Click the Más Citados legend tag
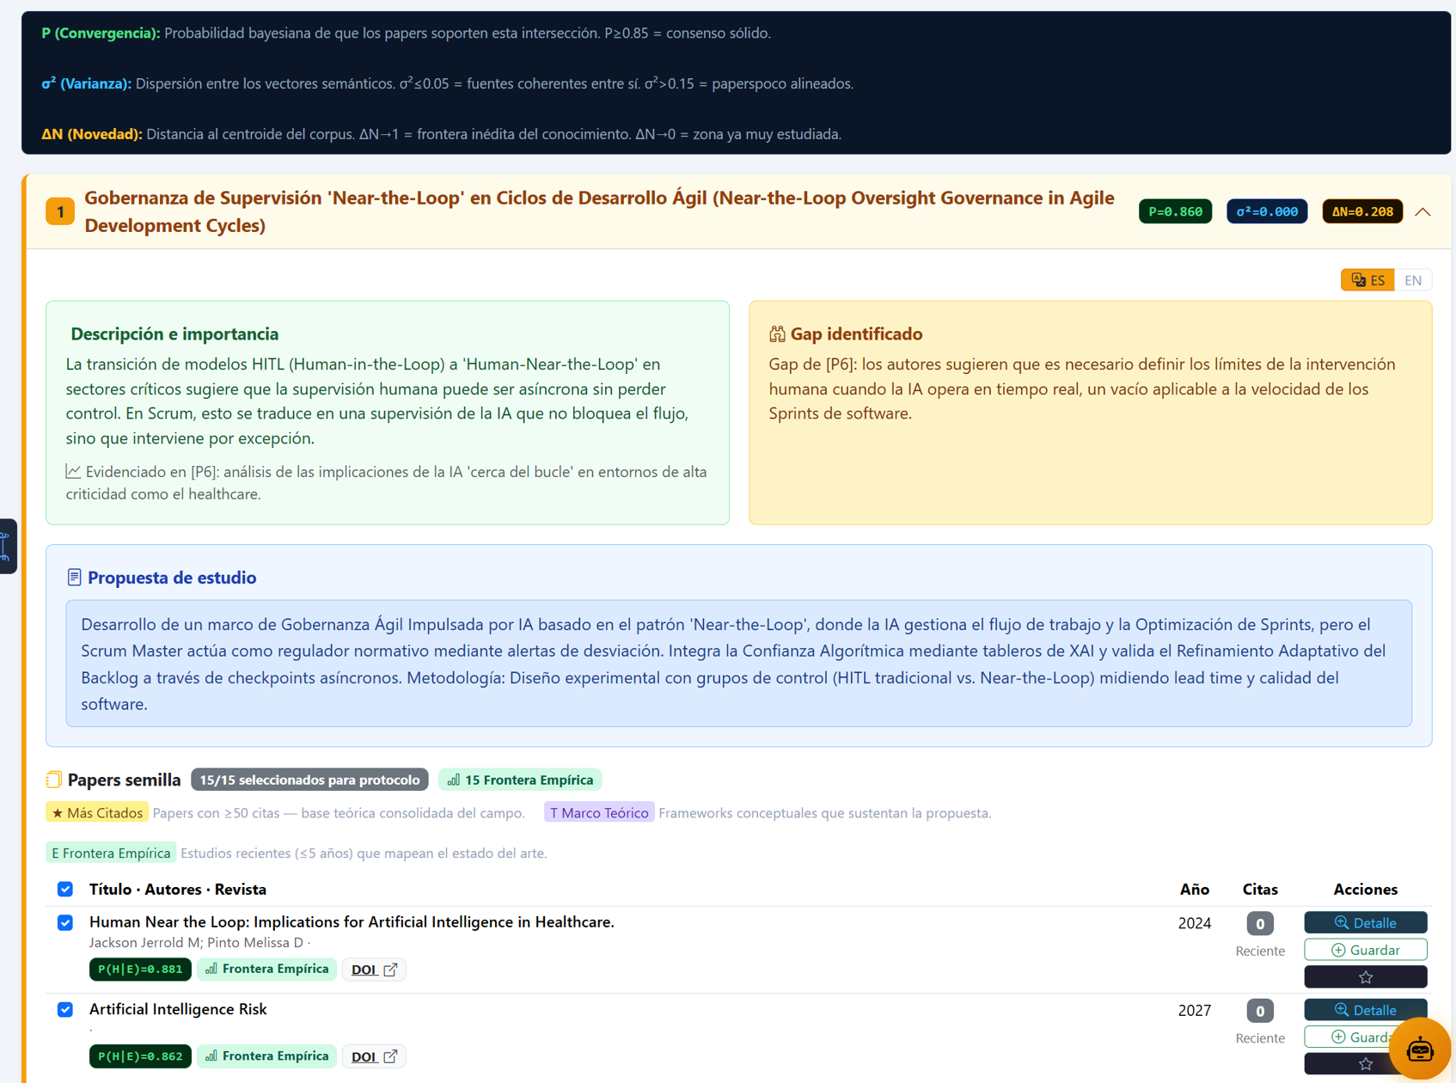The image size is (1456, 1083). [x=97, y=812]
